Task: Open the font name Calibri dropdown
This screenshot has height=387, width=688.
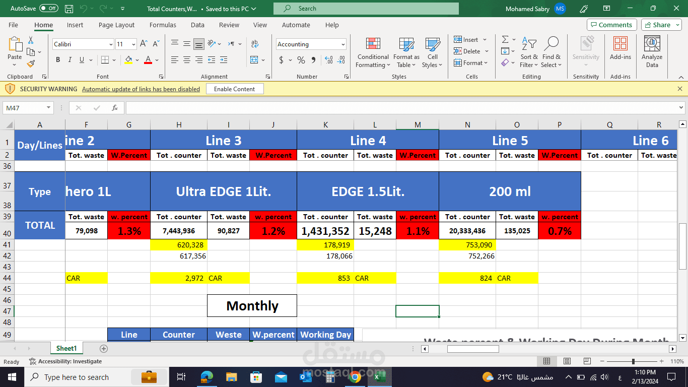Action: tap(111, 44)
